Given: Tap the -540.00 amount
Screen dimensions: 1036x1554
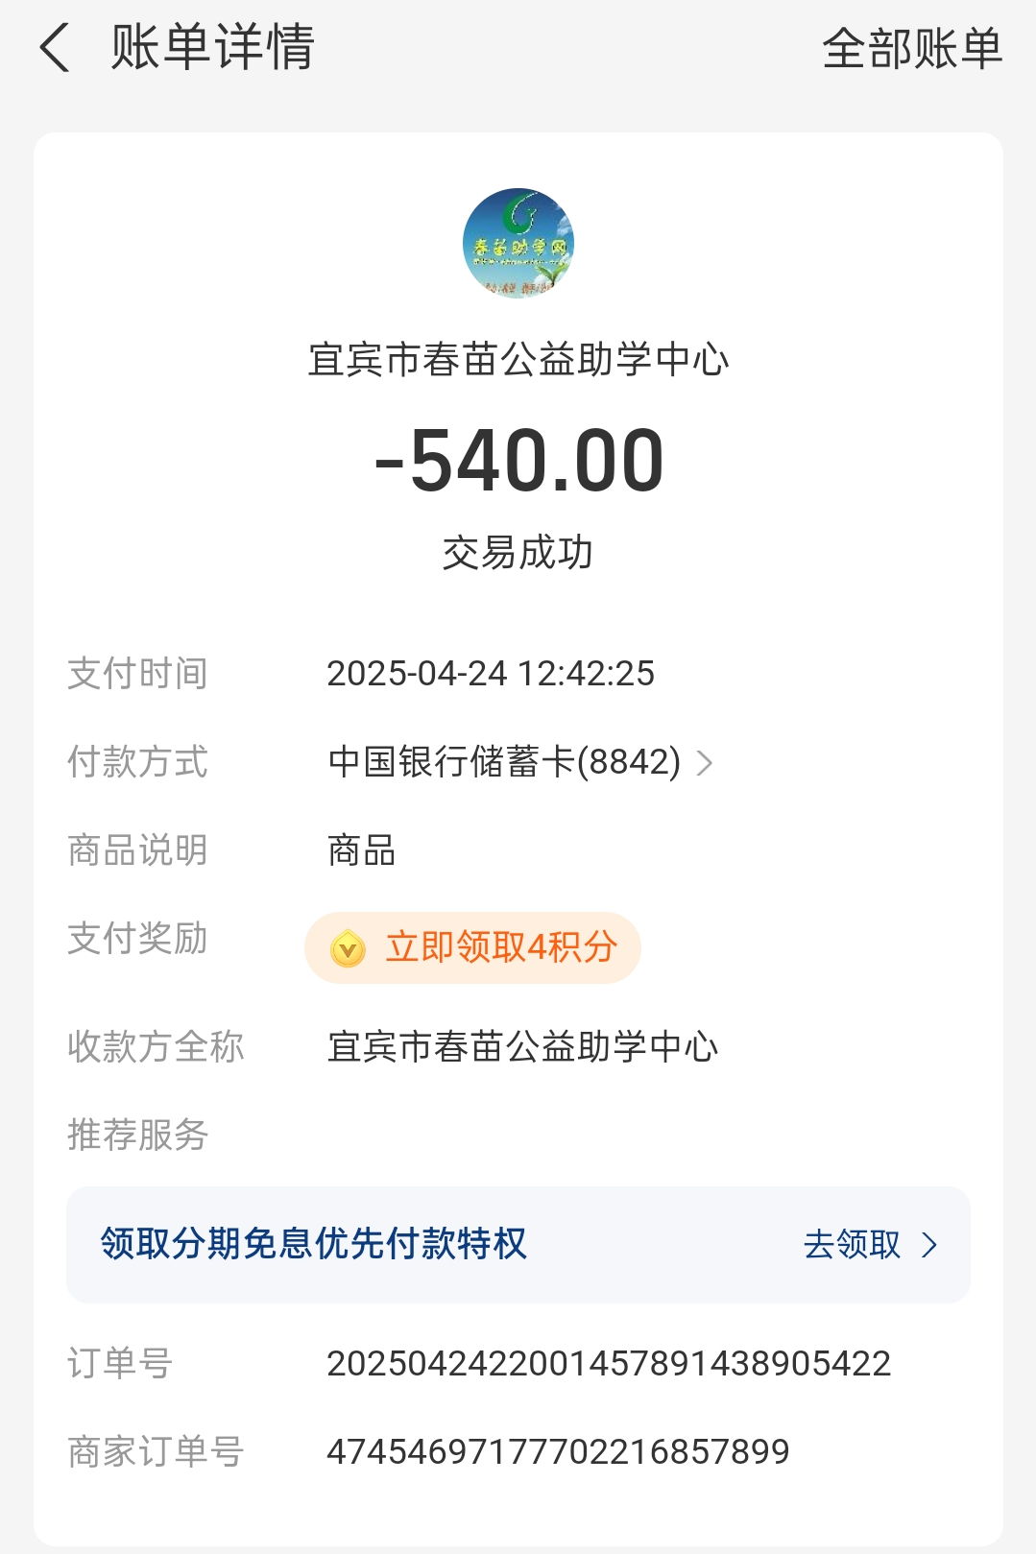Looking at the screenshot, I should pos(518,462).
